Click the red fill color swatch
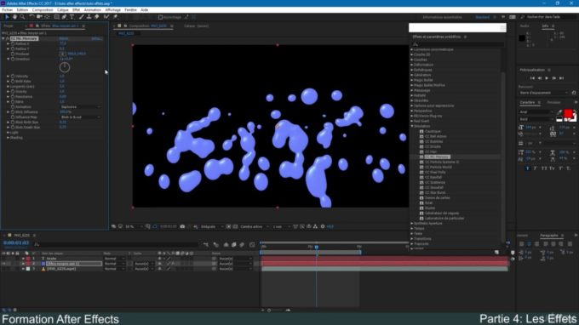 pyautogui.click(x=568, y=113)
